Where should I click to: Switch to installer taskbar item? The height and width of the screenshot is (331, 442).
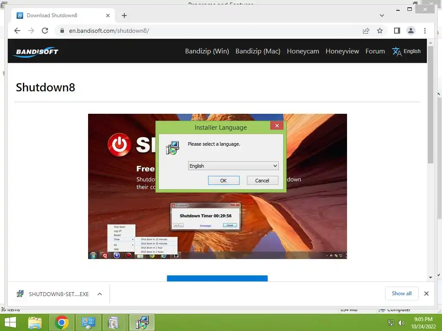tap(142, 322)
